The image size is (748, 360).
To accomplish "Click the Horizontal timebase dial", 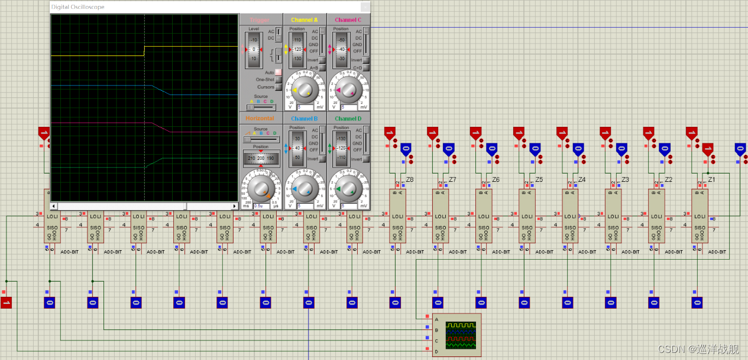I will (x=261, y=189).
